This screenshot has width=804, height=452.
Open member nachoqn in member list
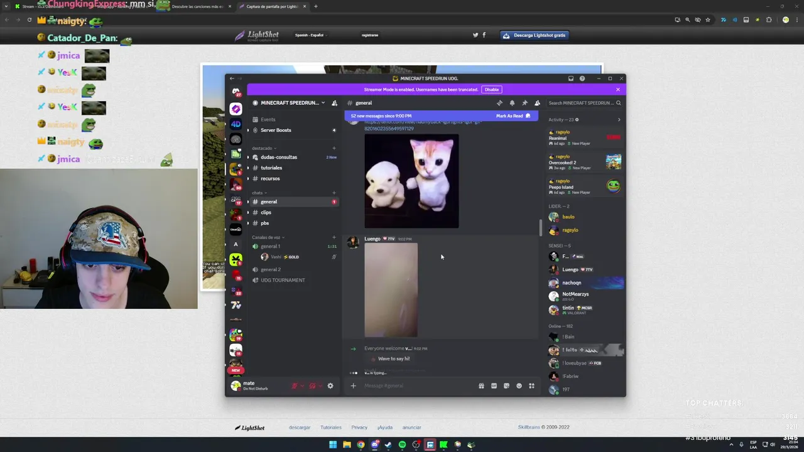coord(585,282)
